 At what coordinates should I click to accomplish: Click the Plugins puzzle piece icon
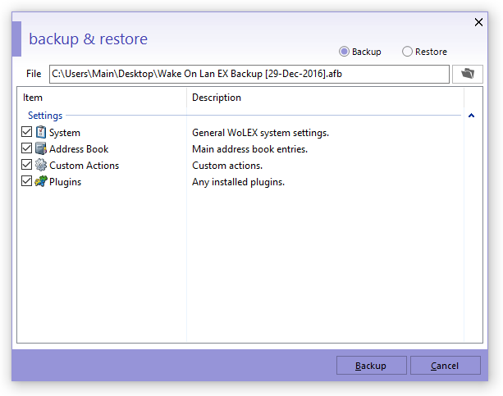[x=41, y=181]
